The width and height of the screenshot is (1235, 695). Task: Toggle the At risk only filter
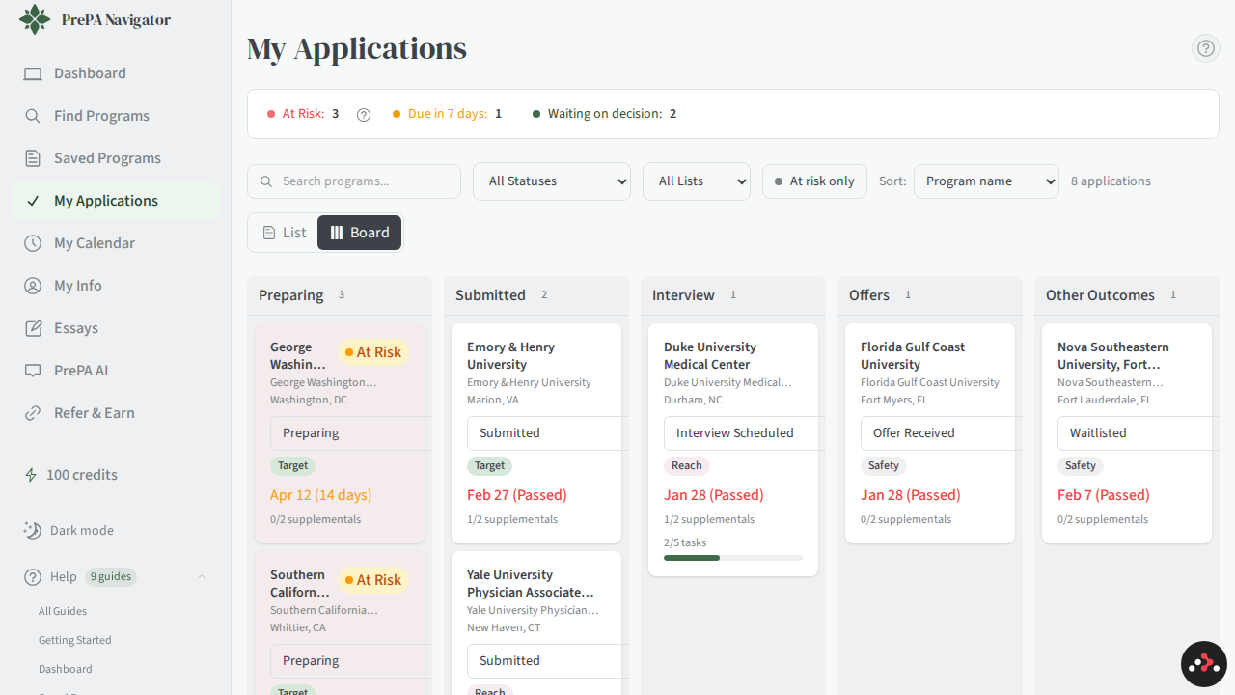point(814,181)
